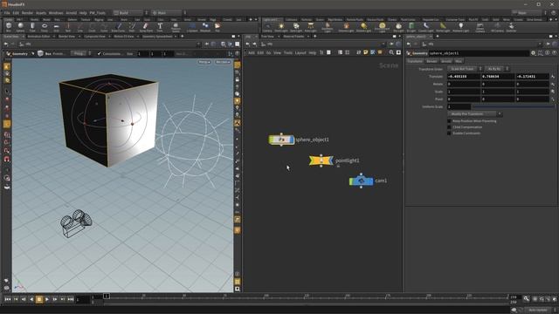Adjust the Uniform Scale slider
The width and height of the screenshot is (559, 314).
click(513, 106)
